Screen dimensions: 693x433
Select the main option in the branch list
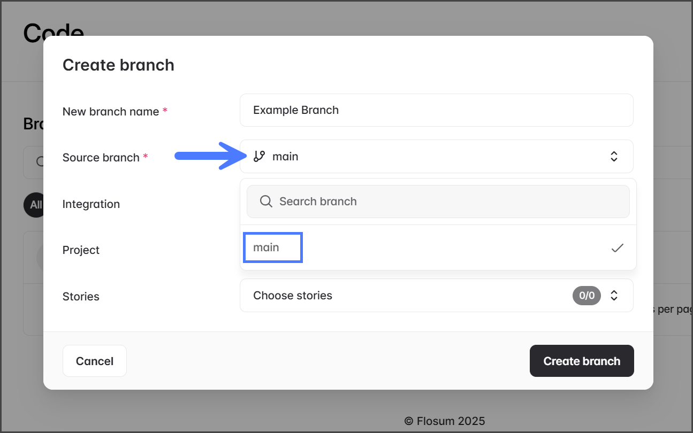pos(266,248)
